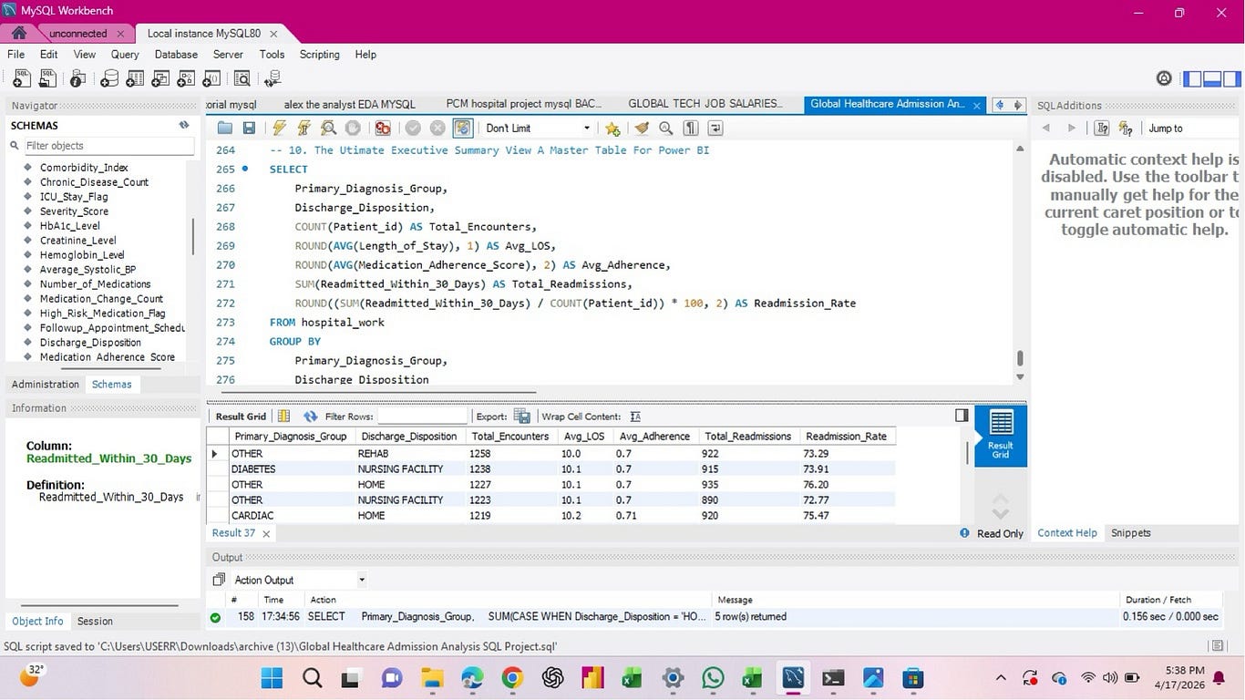This screenshot has width=1245, height=700.
Task: Click the Filter Rows input box
Action: point(422,417)
